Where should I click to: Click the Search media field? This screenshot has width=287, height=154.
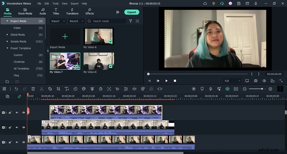107,21
